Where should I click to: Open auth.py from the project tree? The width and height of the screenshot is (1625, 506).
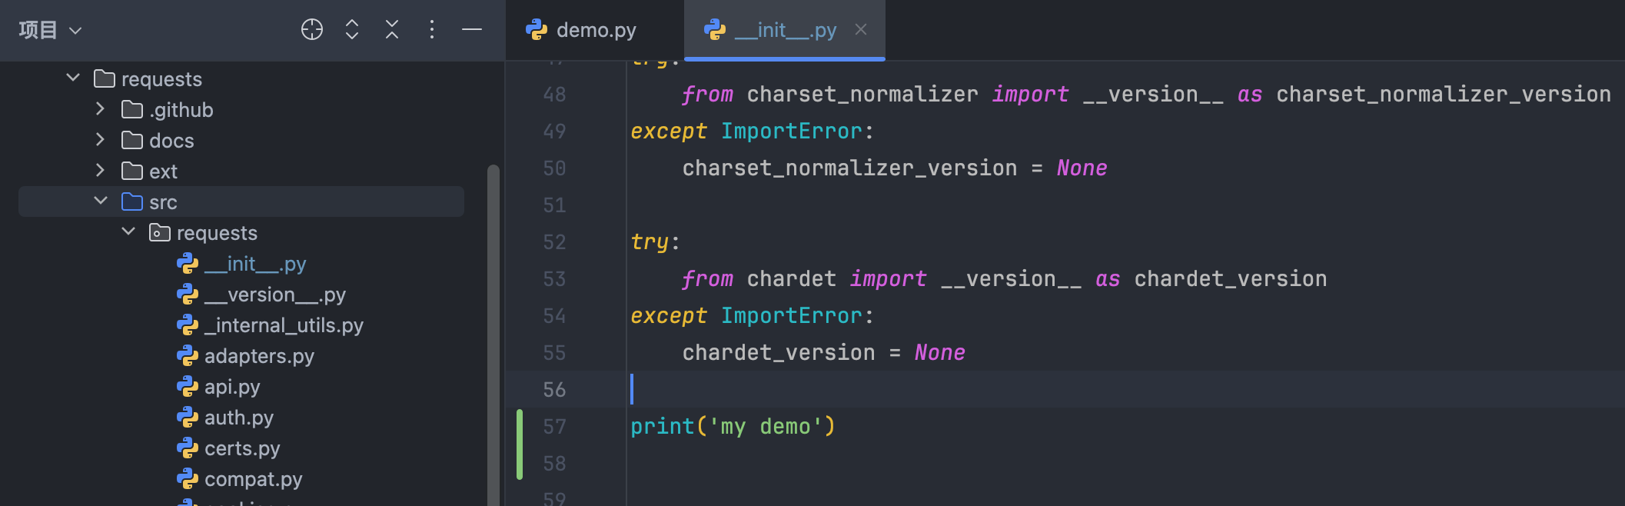pos(238,418)
